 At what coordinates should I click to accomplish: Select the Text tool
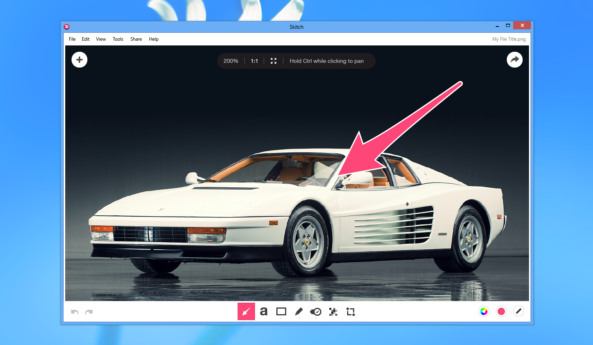click(264, 311)
